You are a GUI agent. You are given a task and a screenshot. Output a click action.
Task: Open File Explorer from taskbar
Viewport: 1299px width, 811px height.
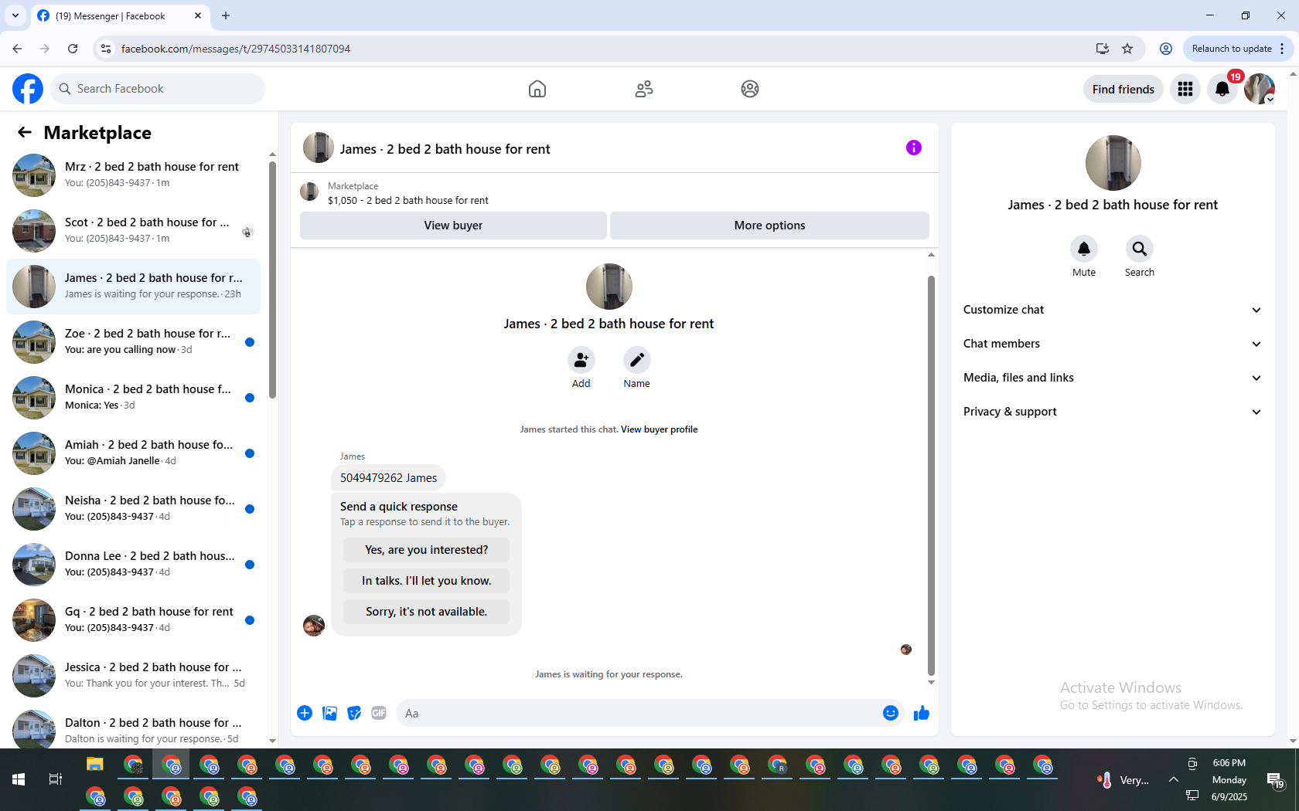[95, 765]
